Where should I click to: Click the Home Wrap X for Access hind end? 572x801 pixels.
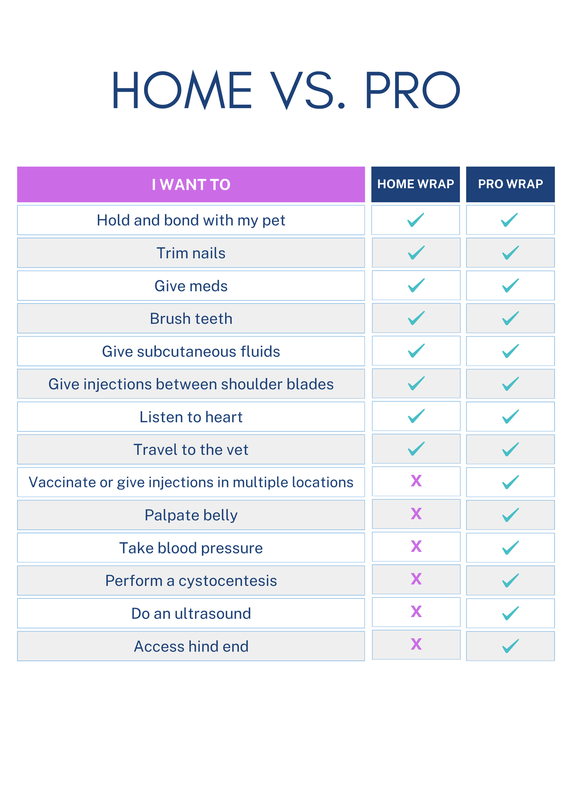(x=416, y=645)
